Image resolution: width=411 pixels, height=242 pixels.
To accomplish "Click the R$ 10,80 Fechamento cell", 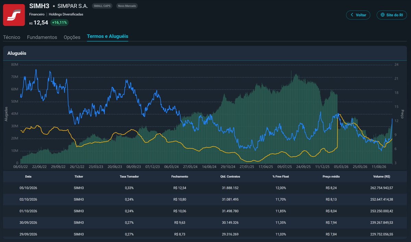I will 180,199.
